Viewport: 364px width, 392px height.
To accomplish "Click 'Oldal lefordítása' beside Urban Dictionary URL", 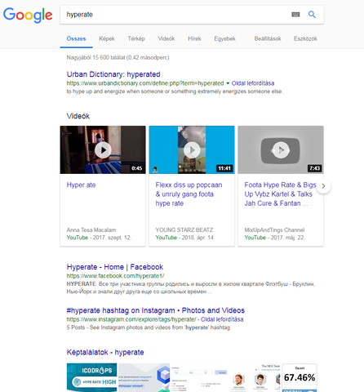I will click(253, 83).
